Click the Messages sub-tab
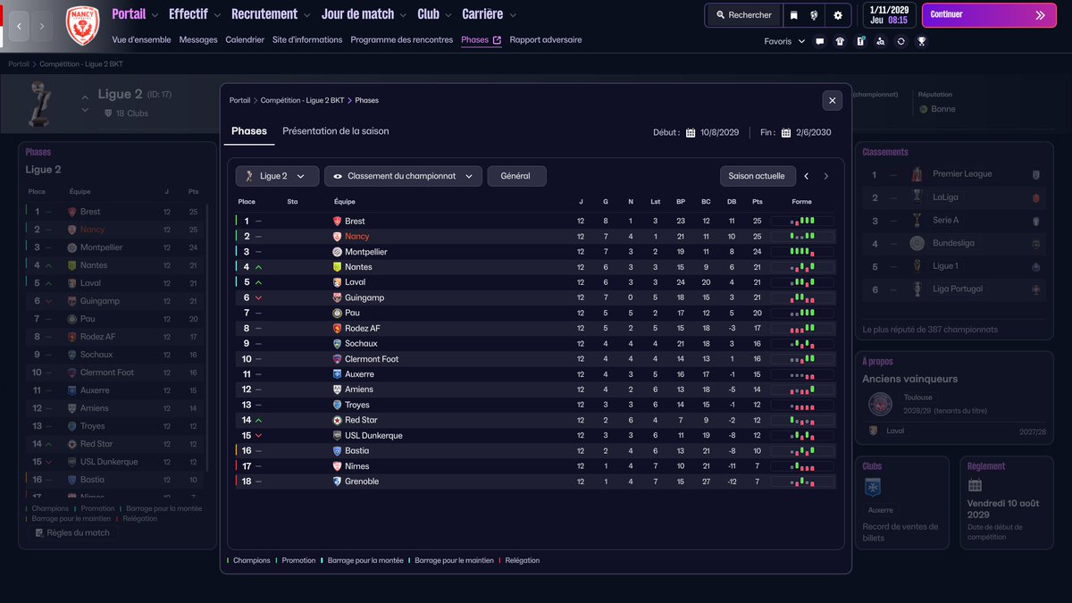1072x603 pixels. 198,40
